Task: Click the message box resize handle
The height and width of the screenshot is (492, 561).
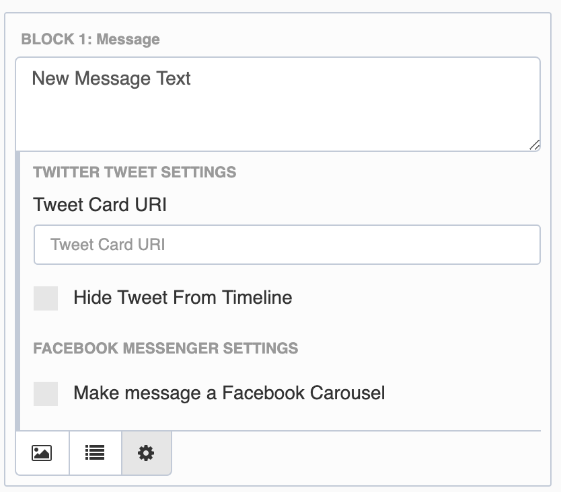Action: (535, 145)
